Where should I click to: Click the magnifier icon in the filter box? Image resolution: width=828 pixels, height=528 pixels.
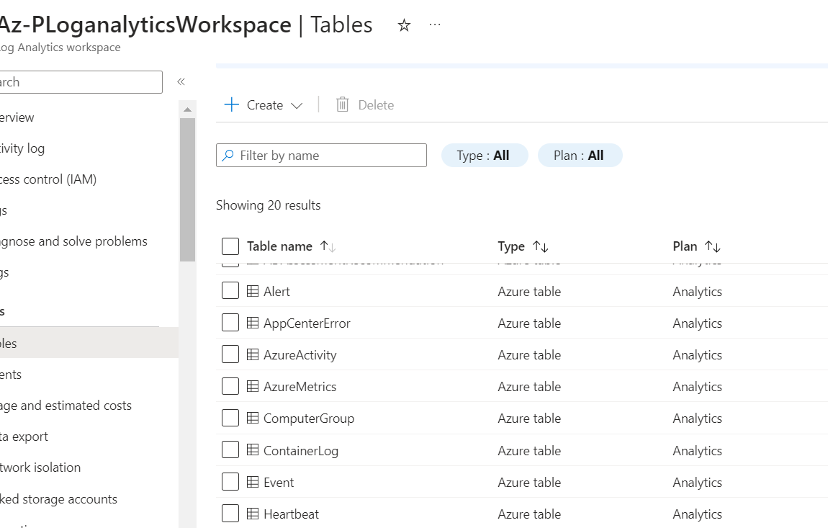pos(228,156)
